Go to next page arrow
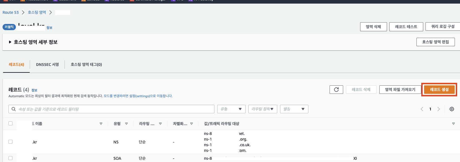460x162 pixels. (439, 109)
